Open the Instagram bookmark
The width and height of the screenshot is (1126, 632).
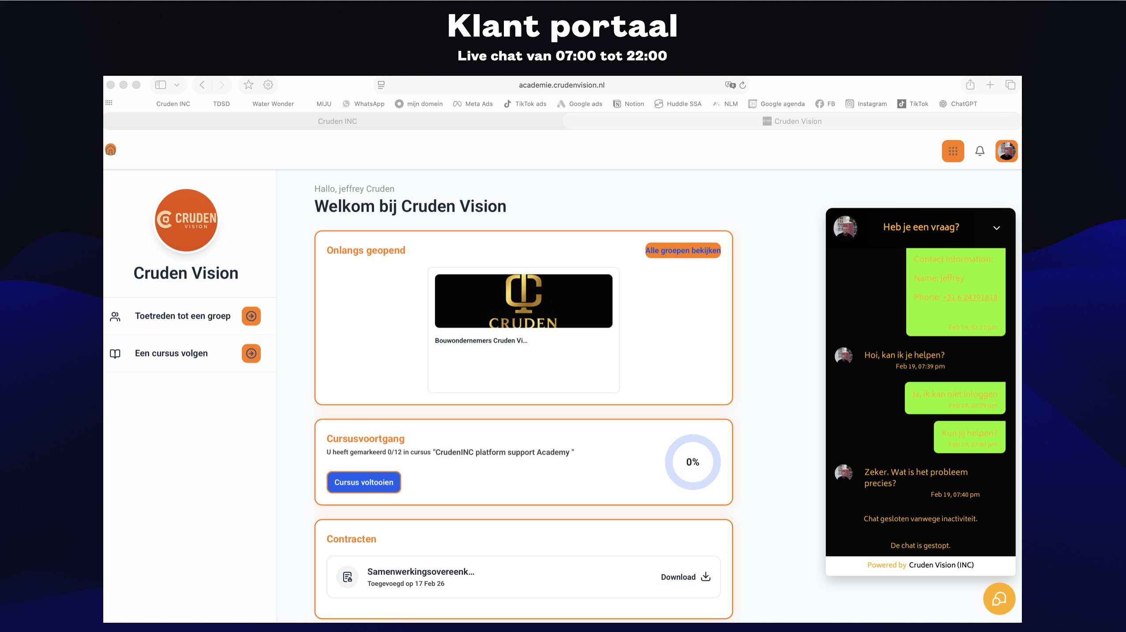(866, 104)
